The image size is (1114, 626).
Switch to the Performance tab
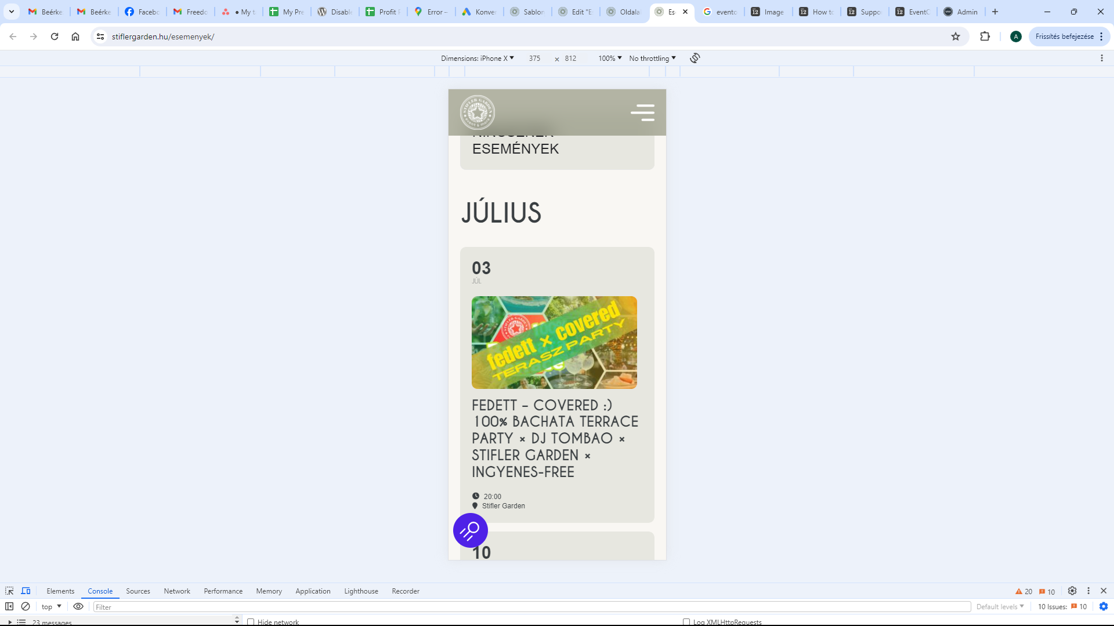pos(223,591)
